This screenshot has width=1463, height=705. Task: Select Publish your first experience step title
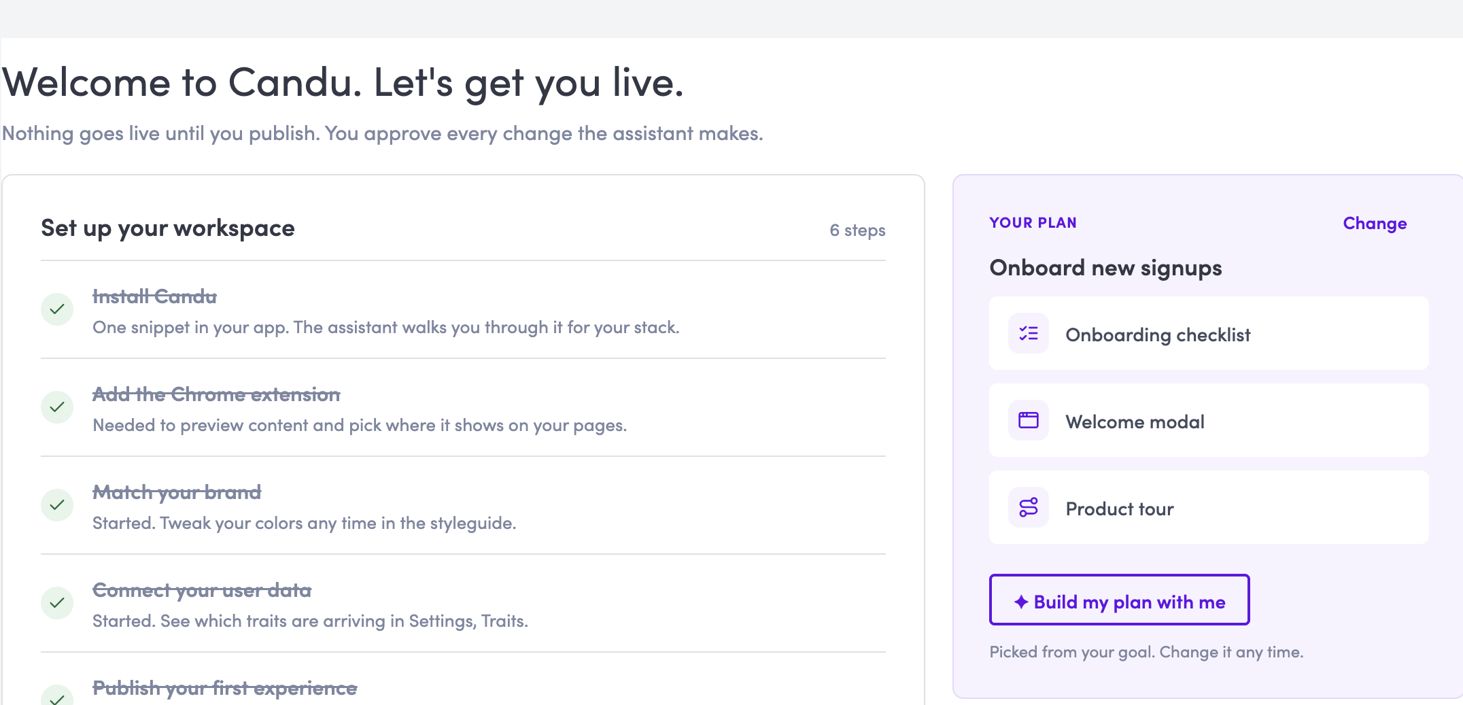[225, 688]
